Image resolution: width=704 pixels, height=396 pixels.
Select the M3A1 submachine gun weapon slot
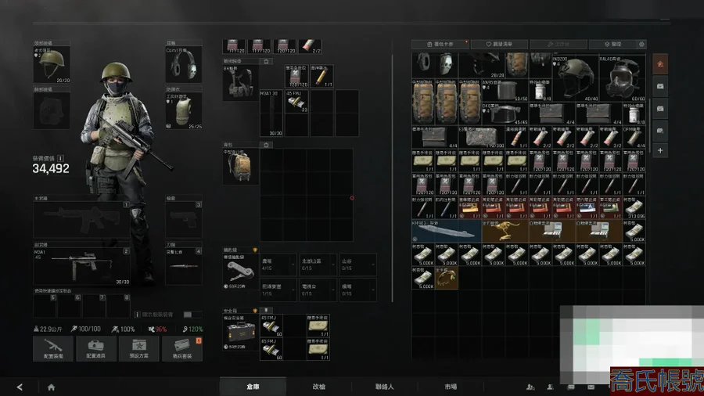[81, 267]
